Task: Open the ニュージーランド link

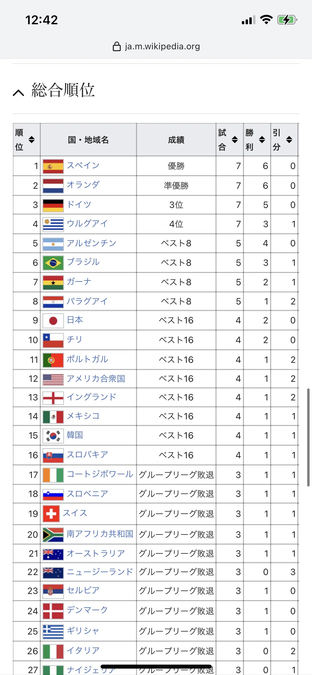Action: pos(100,572)
